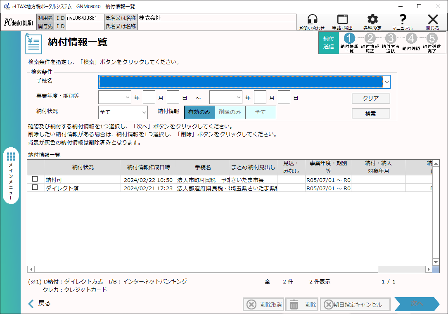448x314 pixels.
Task: Click the 納付送信 tab label
Action: click(329, 42)
